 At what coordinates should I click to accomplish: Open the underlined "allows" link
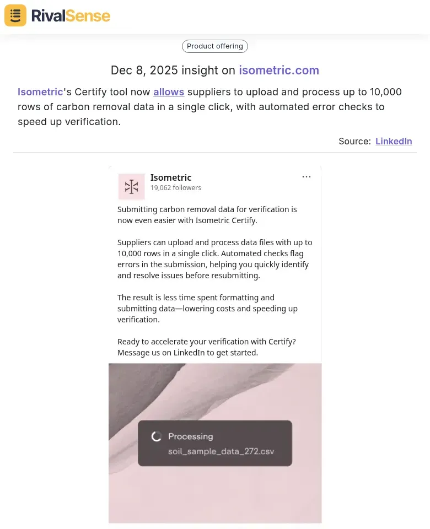click(x=169, y=92)
